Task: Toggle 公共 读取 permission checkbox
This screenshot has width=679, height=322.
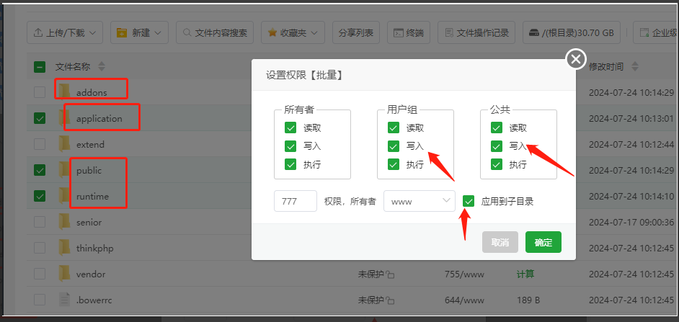Action: 496,128
